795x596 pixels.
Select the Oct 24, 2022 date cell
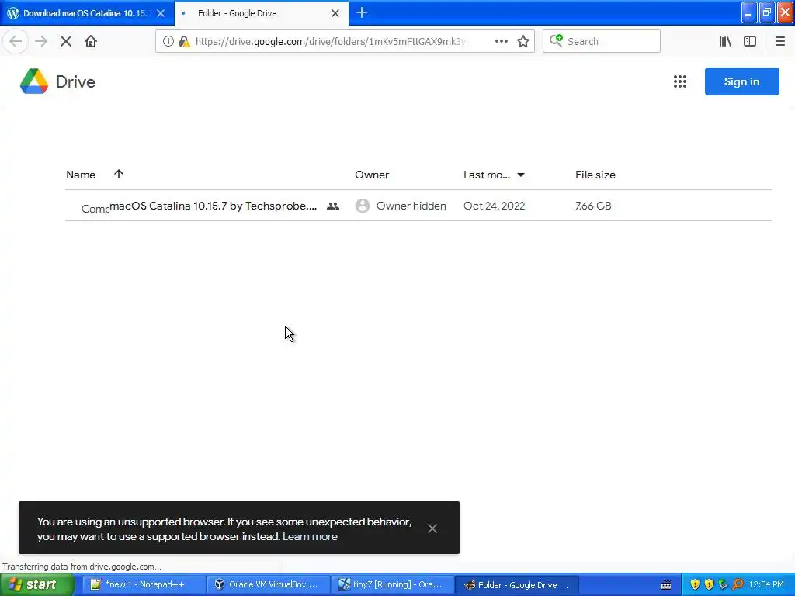(494, 206)
